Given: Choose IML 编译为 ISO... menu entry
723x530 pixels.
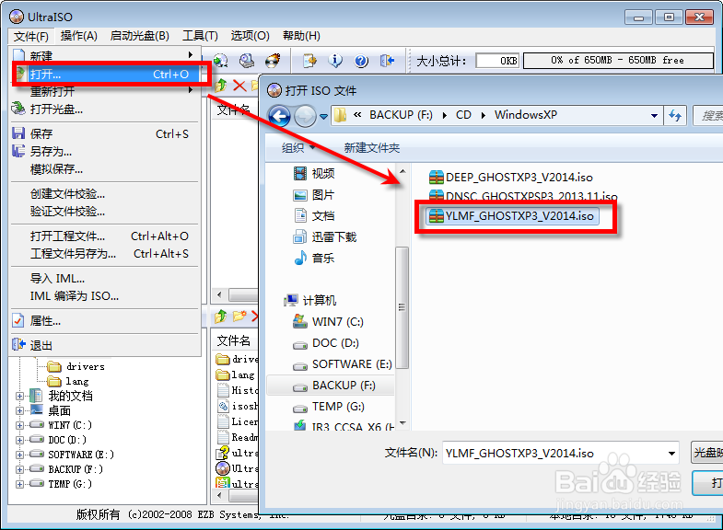Looking at the screenshot, I should [x=105, y=296].
